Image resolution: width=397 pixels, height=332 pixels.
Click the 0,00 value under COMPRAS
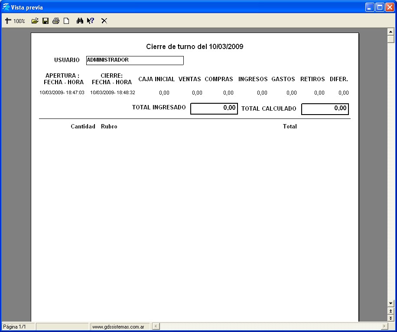coord(228,93)
